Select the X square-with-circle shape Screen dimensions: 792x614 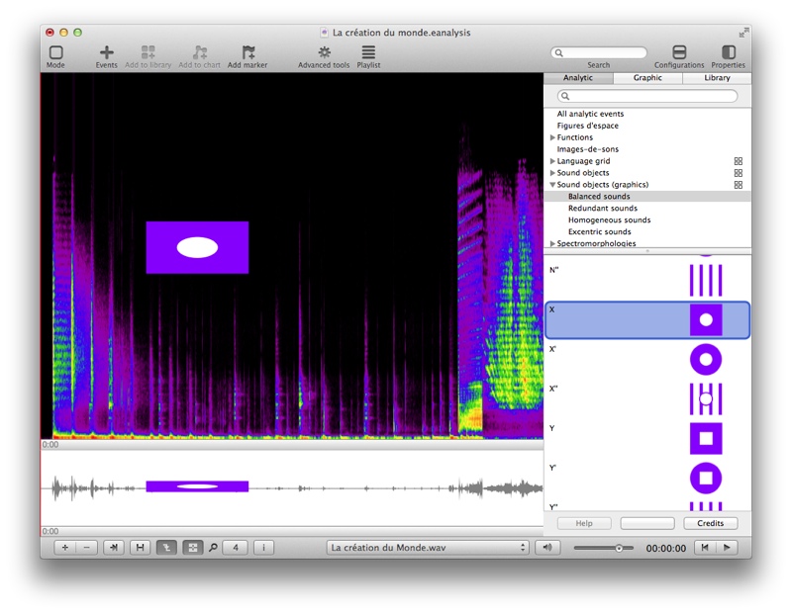[x=706, y=320]
